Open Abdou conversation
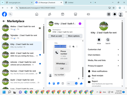The image size is (127, 95). [x=21, y=28]
